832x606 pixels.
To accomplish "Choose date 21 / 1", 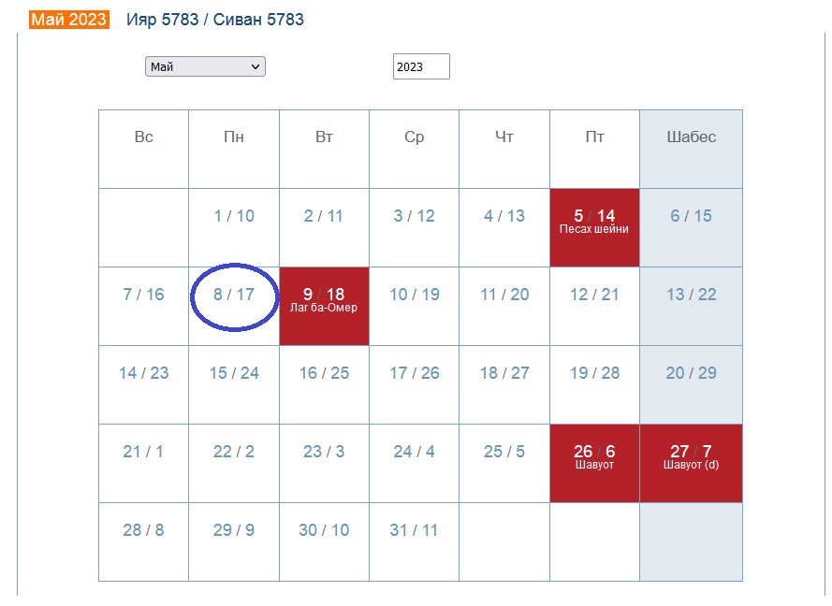I will point(143,452).
